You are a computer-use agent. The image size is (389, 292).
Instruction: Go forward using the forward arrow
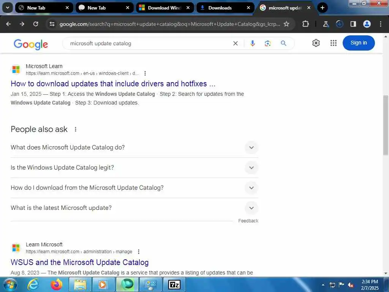tap(22, 24)
